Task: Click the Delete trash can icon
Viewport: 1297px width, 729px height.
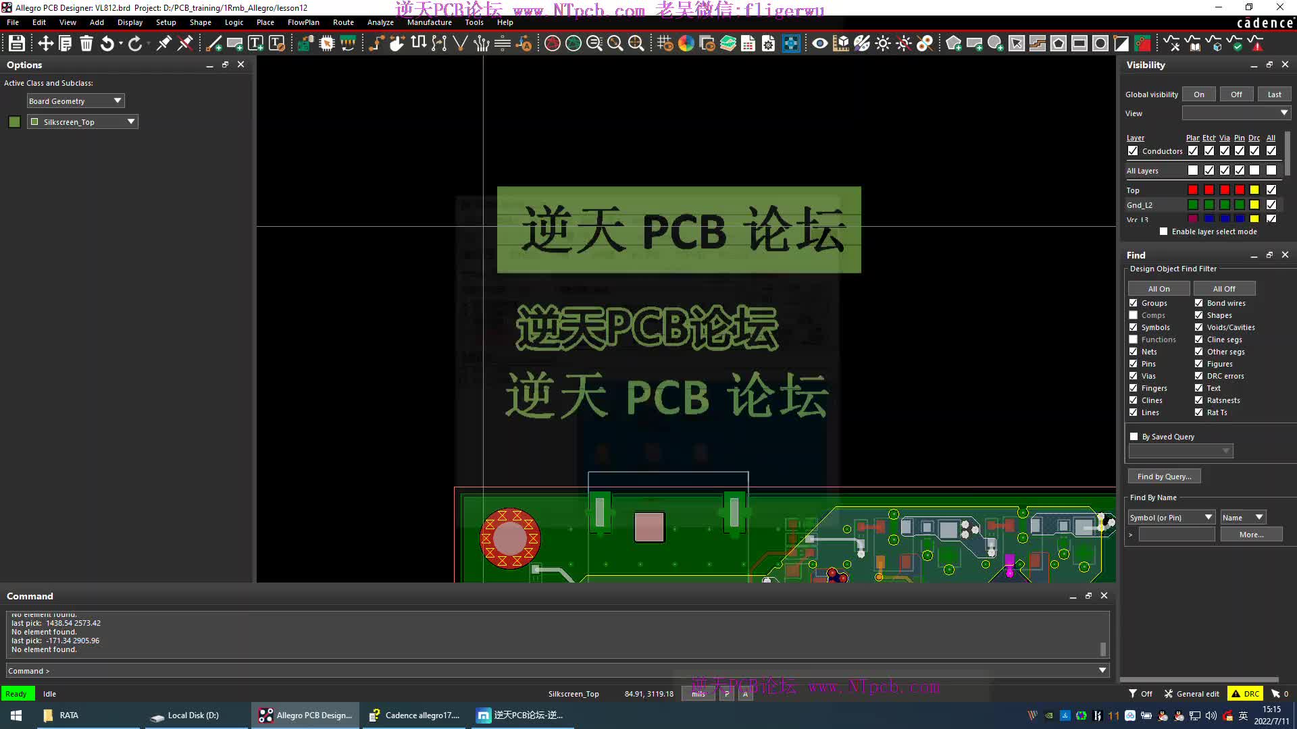Action: (86, 44)
